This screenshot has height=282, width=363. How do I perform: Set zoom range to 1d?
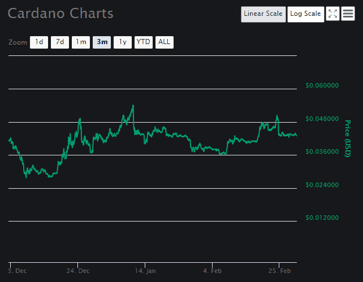click(x=39, y=42)
